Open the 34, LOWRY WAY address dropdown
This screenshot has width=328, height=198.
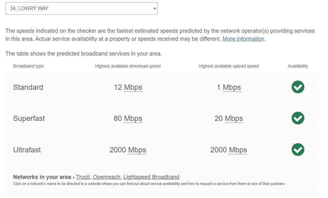81,9
